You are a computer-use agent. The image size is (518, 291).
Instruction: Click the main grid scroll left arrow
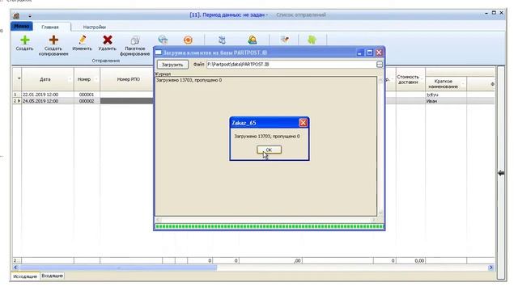15,268
